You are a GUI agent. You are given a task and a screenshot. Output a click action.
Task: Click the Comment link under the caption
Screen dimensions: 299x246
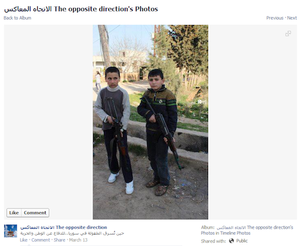tap(41, 240)
